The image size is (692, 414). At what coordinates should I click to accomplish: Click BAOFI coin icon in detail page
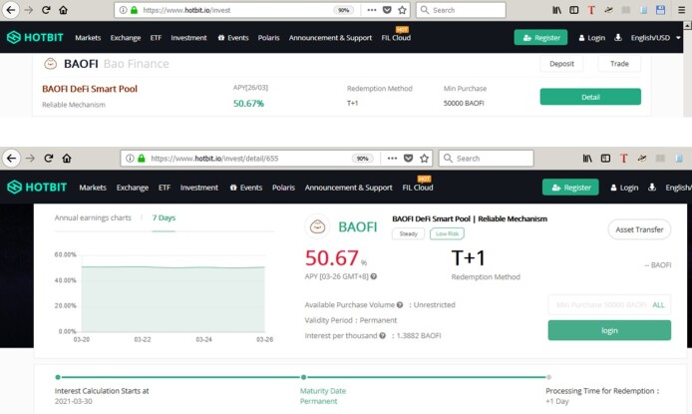pos(317,226)
